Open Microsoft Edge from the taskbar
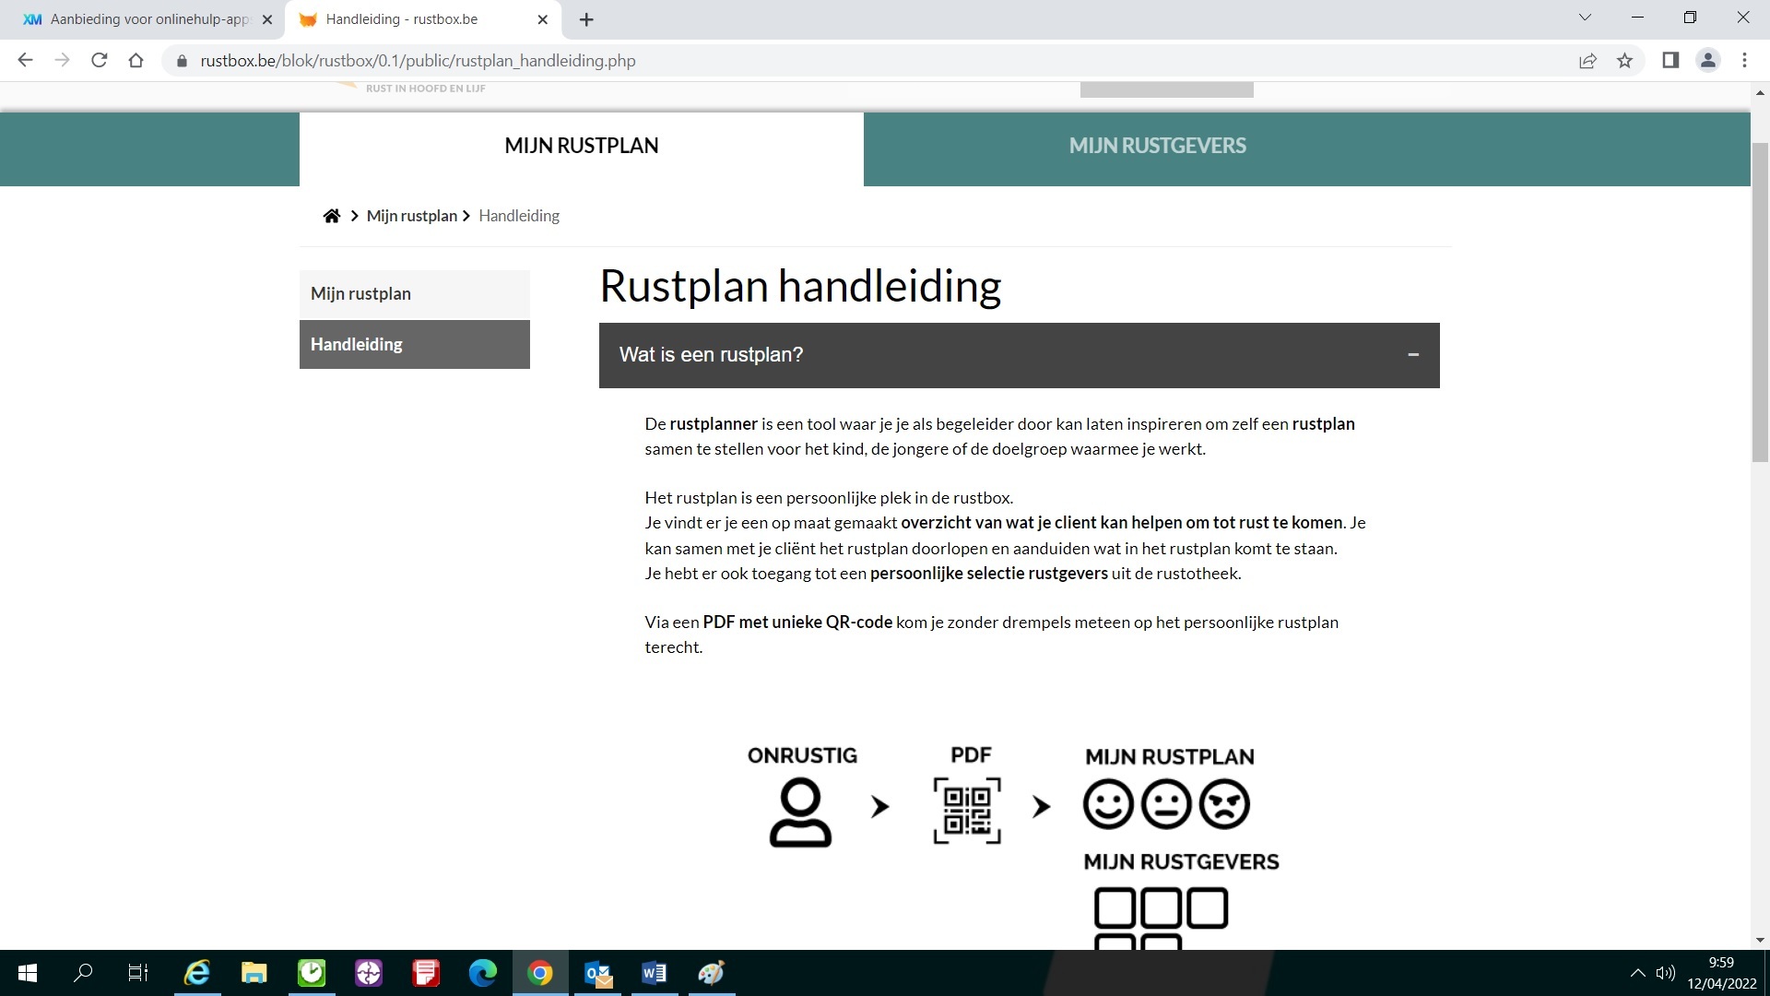The height and width of the screenshot is (996, 1770). coord(483,973)
